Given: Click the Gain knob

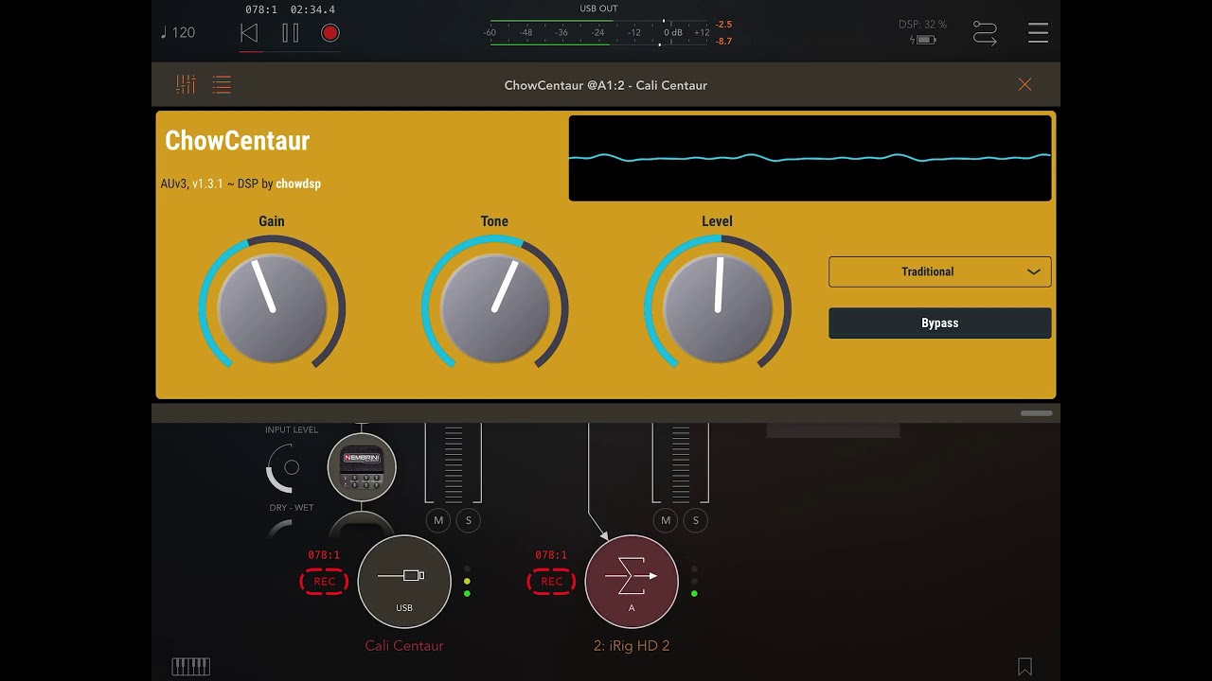Looking at the screenshot, I should 272,308.
